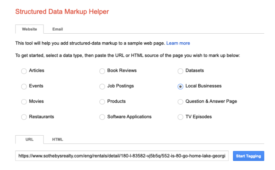Select the Movies radio option

pos(24,102)
